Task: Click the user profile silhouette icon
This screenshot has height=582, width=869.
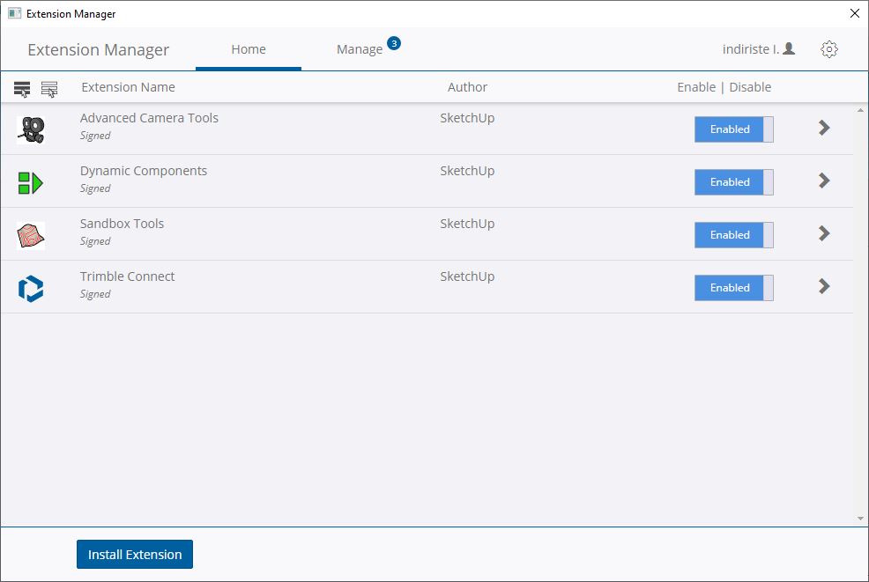Action: tap(789, 48)
